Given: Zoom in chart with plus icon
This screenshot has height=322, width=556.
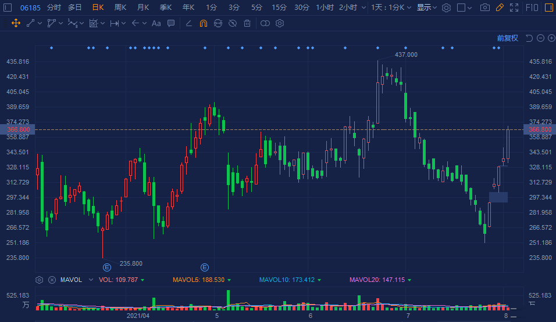Looking at the screenshot, I should 551,38.
